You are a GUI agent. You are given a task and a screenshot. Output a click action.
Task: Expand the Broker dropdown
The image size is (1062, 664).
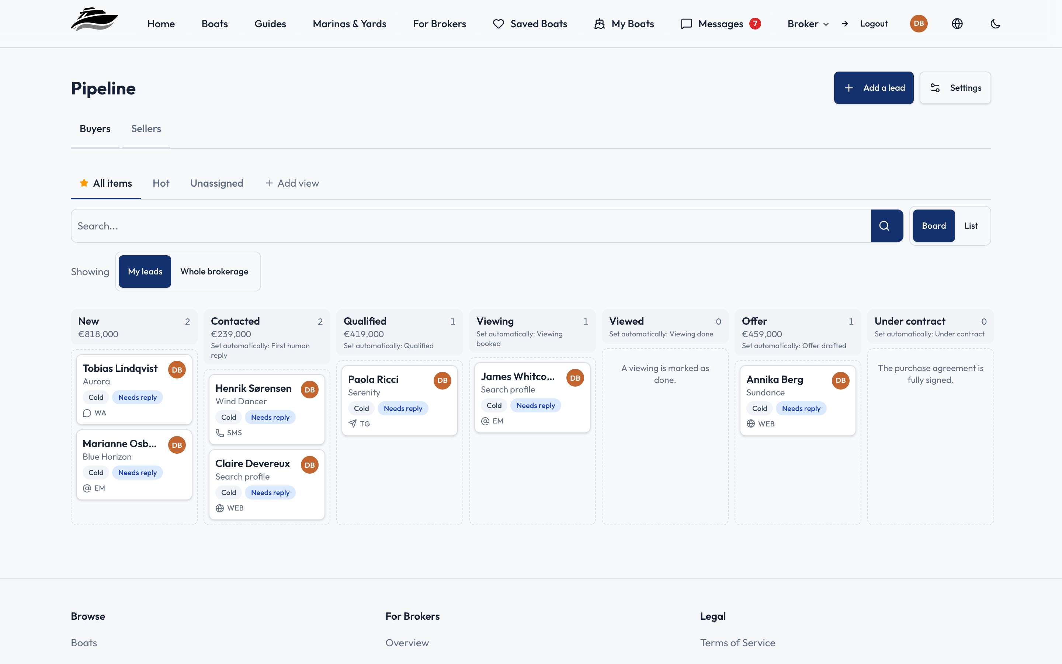[808, 24]
